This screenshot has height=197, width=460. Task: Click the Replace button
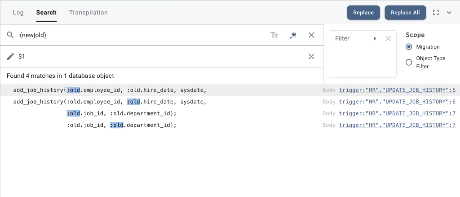click(x=363, y=13)
